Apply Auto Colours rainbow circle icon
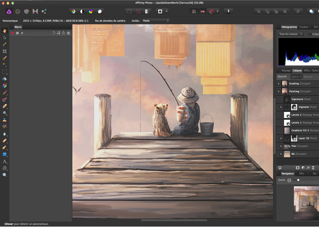This screenshot has height=228, width=319. [91, 12]
